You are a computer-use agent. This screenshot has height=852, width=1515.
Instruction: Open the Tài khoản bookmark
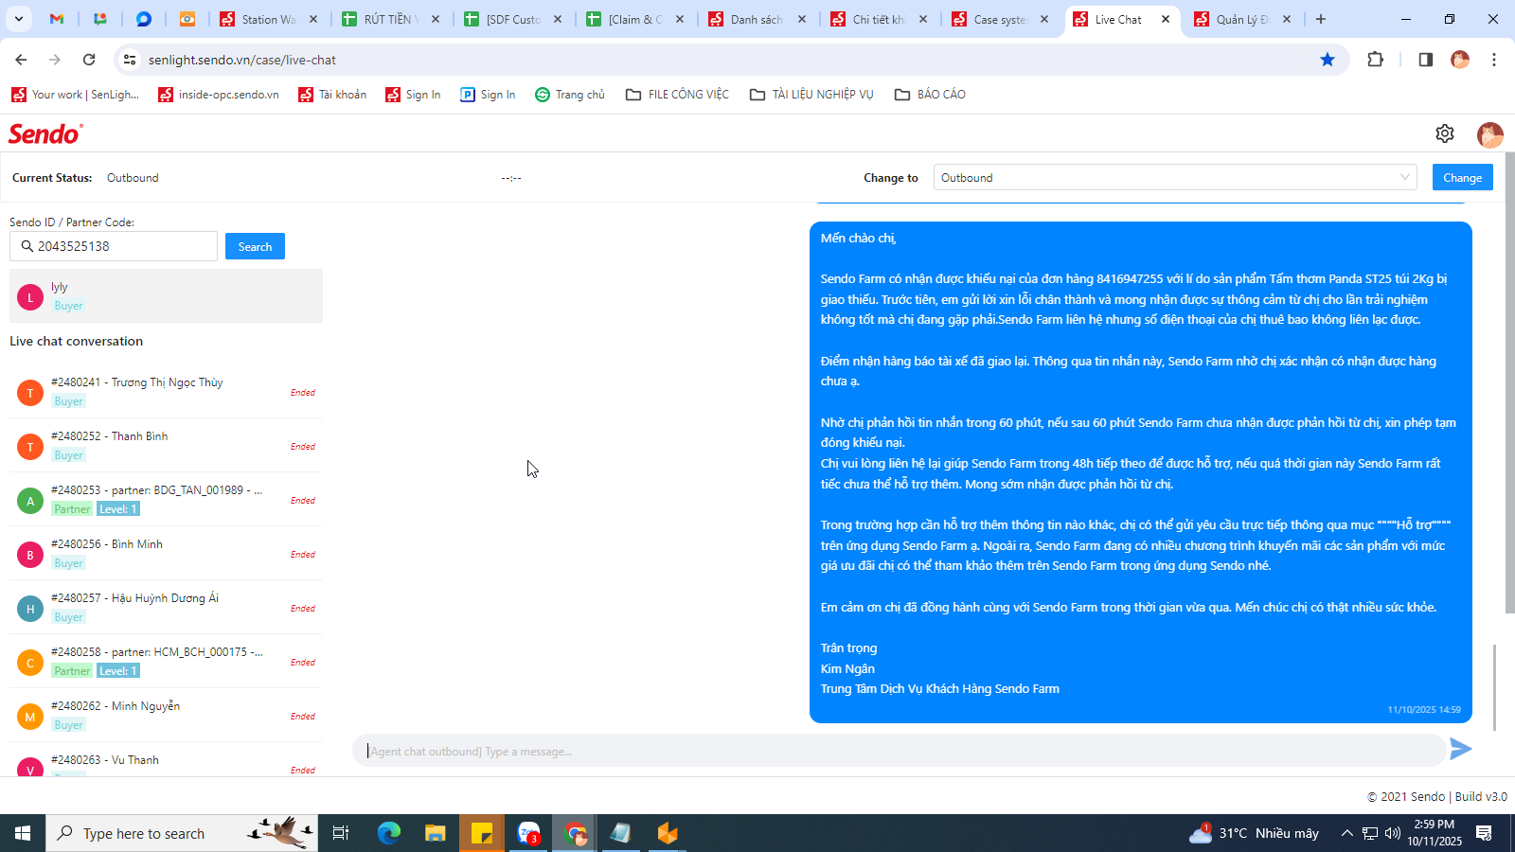[332, 95]
